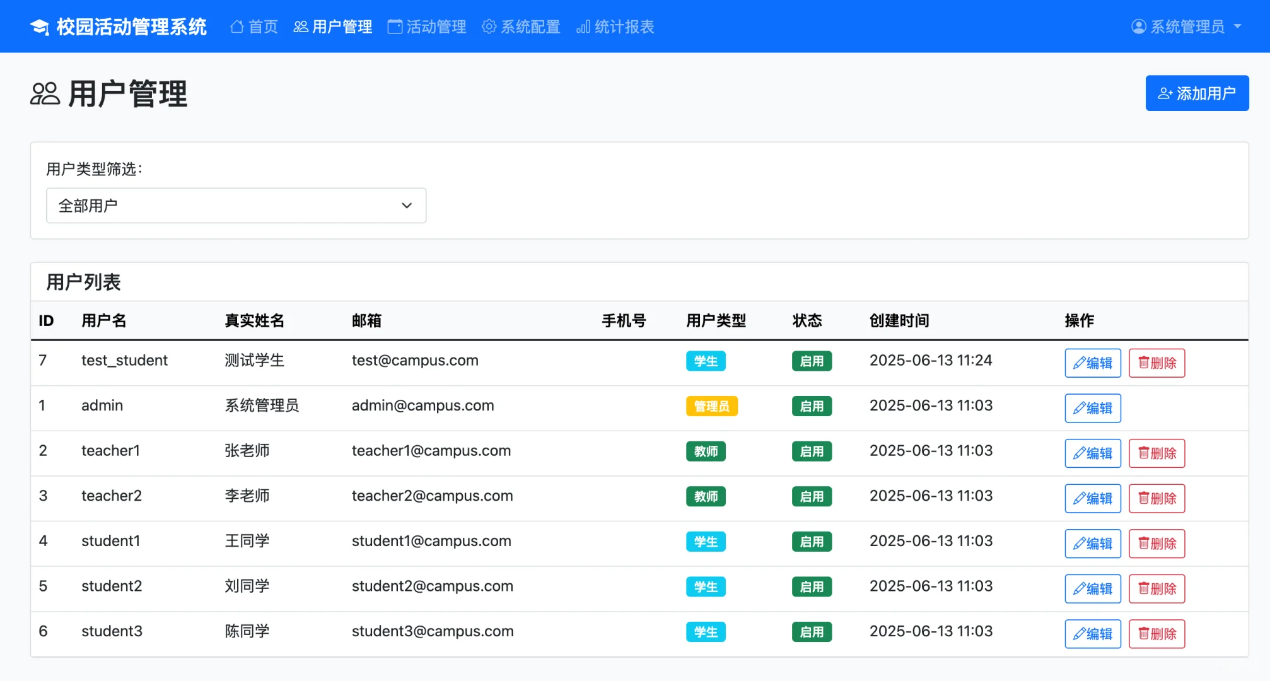This screenshot has height=681, width=1270.
Task: Open the 全部用户 filter dropdown
Action: click(236, 206)
